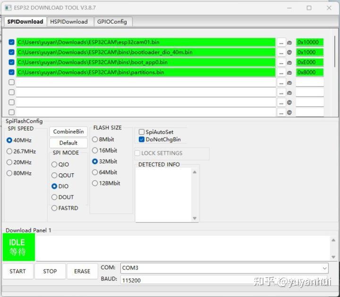Open the BAUD rate field showing 115200
340x297 pixels.
(x=224, y=280)
